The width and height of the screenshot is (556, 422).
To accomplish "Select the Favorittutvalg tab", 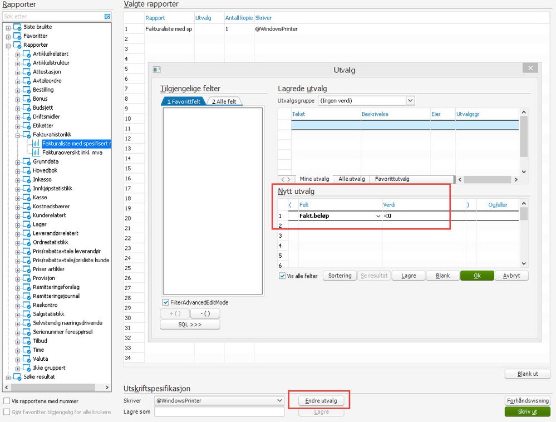I will tap(392, 179).
